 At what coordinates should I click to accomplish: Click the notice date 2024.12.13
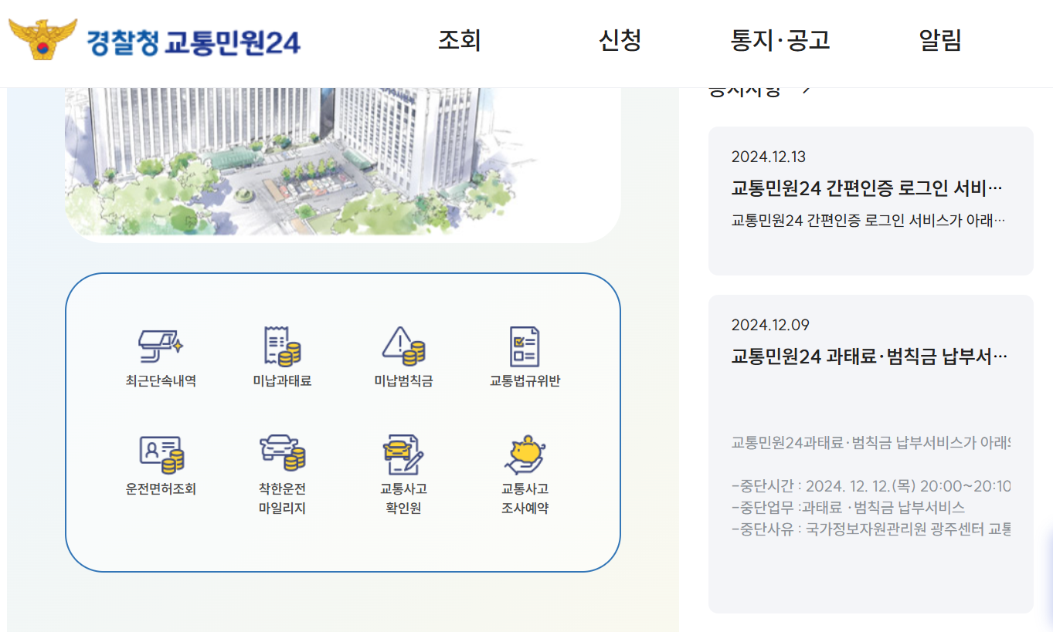[768, 157]
